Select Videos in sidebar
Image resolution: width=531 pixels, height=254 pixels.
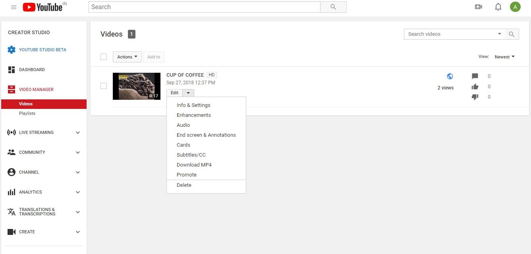(x=44, y=104)
